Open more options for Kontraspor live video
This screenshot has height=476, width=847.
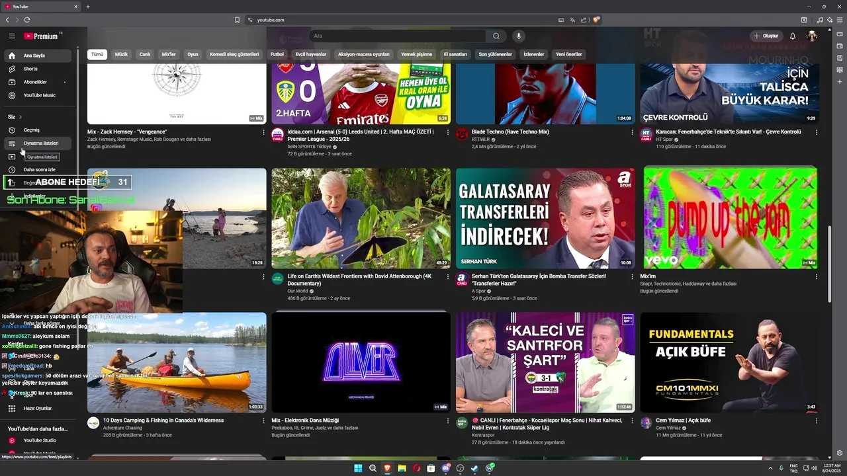point(632,420)
